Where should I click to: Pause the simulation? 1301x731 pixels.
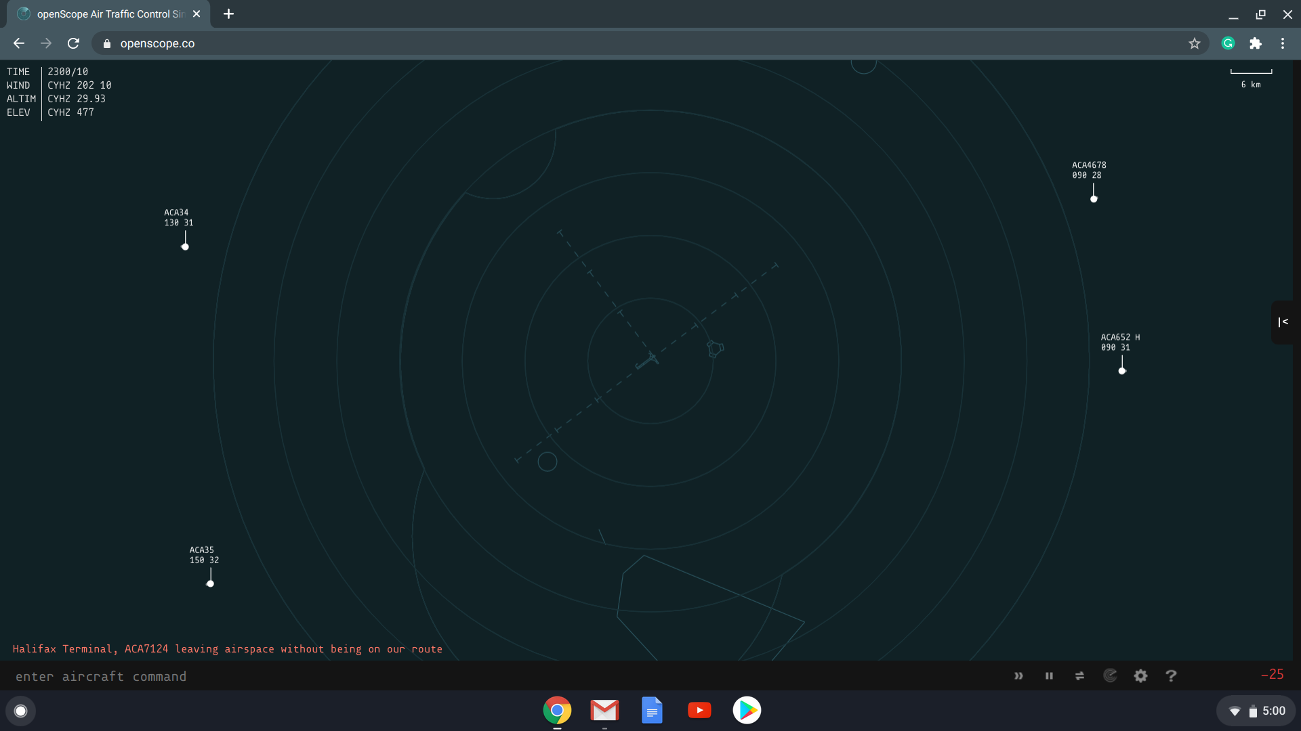click(1049, 675)
